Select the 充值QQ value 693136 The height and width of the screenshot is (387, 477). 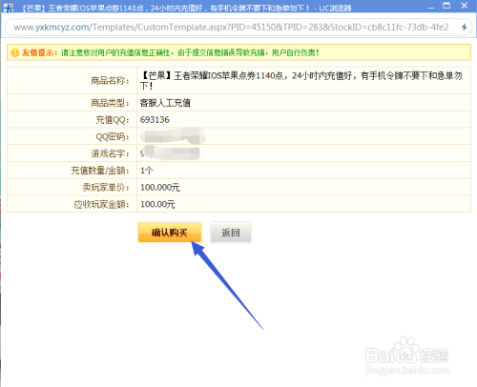click(155, 120)
